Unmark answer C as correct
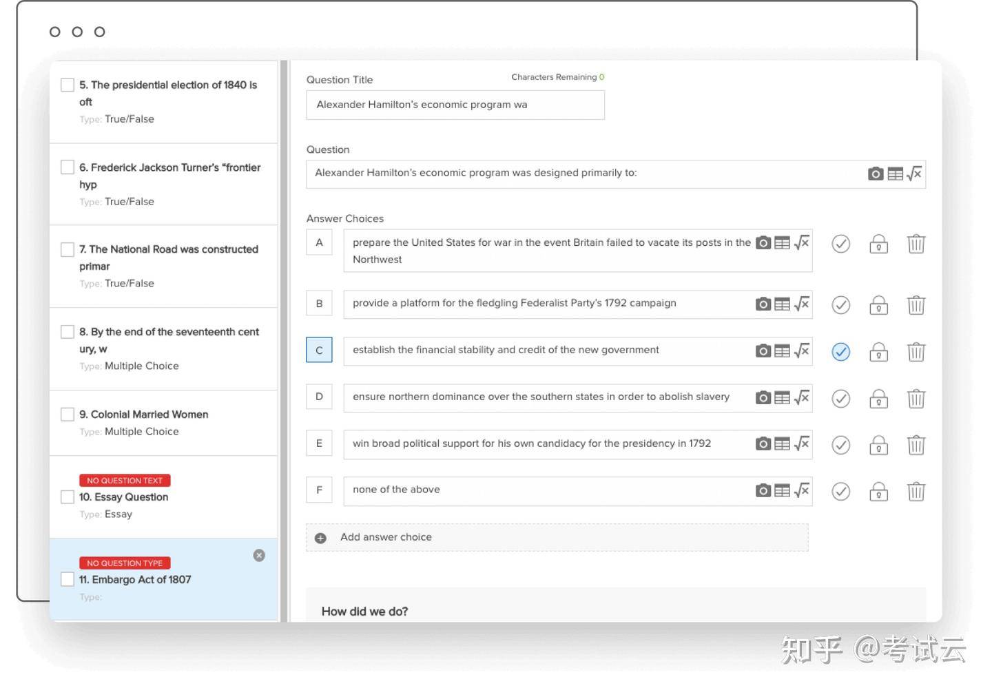Viewport: 992px width, 690px height. tap(840, 352)
